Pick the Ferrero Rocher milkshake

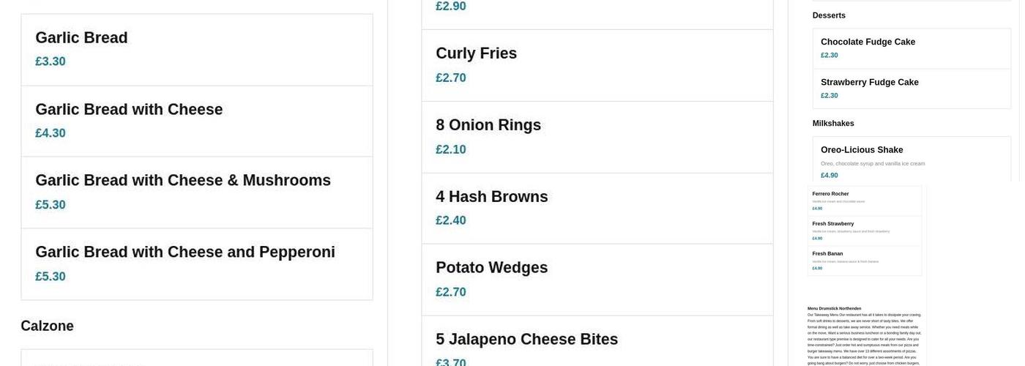coord(830,194)
